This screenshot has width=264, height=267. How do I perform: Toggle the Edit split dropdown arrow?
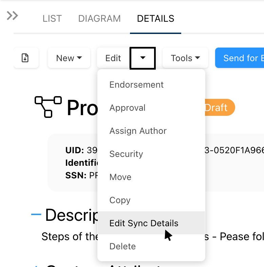(143, 58)
